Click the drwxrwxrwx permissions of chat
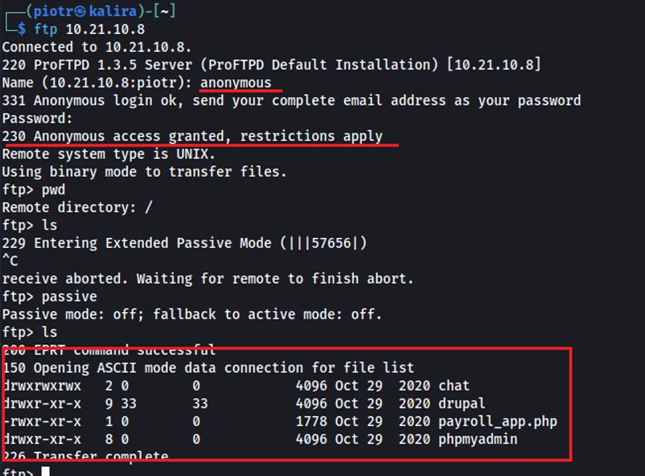The width and height of the screenshot is (645, 476). click(42, 386)
